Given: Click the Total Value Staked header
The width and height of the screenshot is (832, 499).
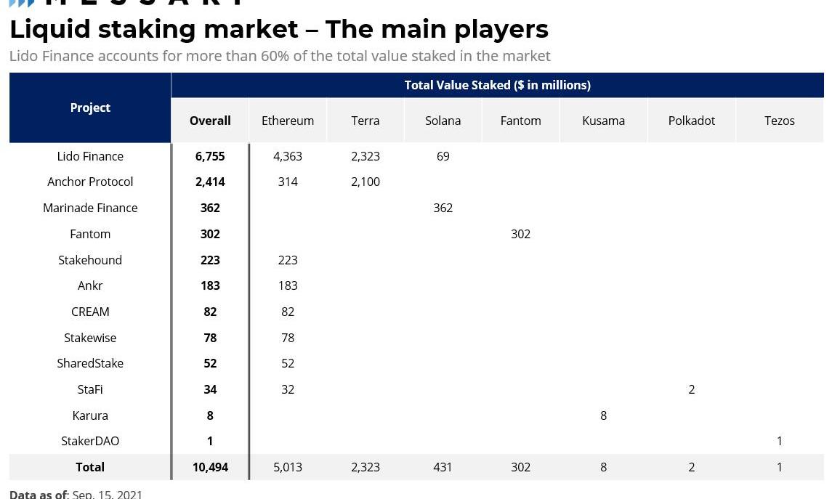Looking at the screenshot, I should point(497,85).
